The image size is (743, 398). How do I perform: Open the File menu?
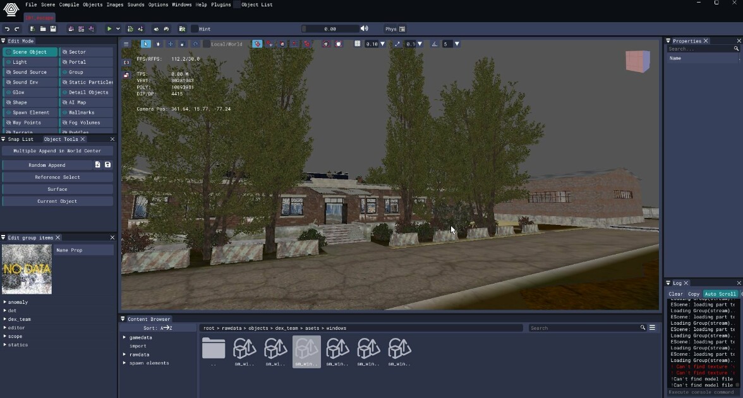click(31, 5)
